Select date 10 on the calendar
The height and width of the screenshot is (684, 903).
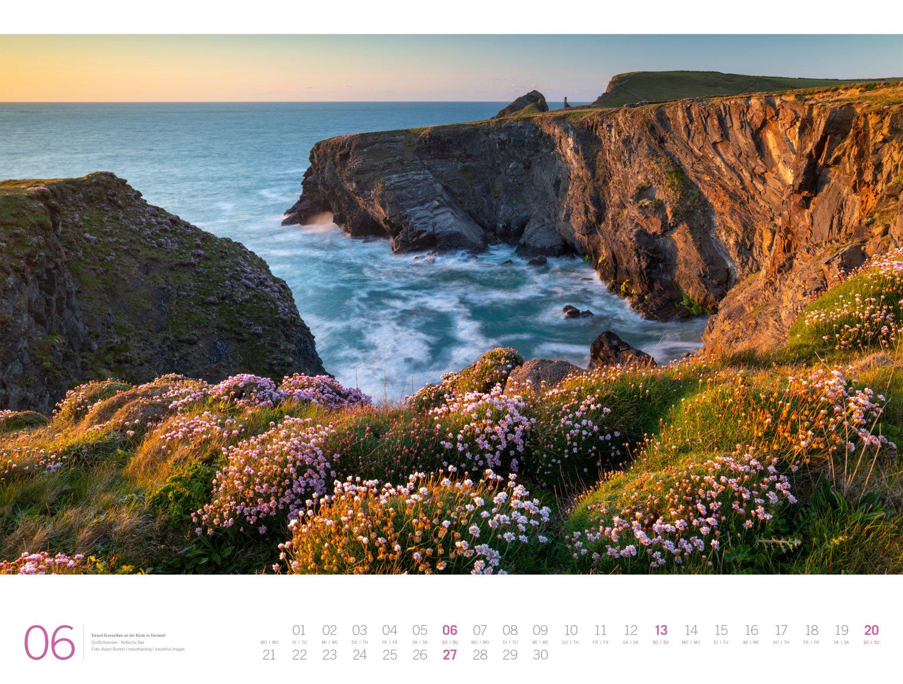[x=570, y=631]
